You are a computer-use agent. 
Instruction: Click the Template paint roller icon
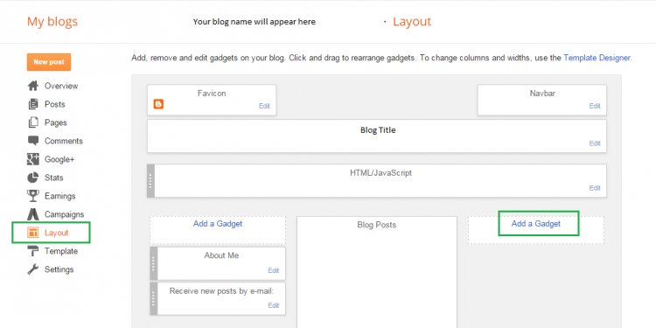tap(33, 251)
